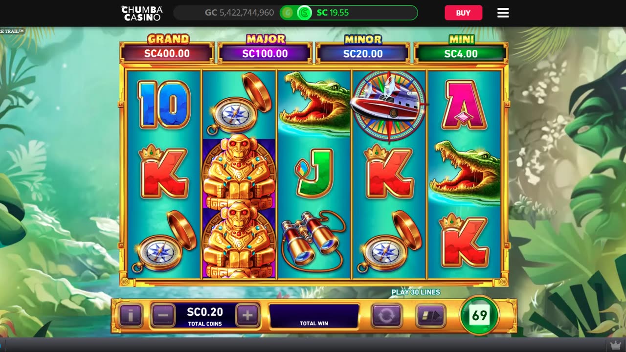Click the Total Win display field
This screenshot has height=352, width=626.
(x=314, y=315)
